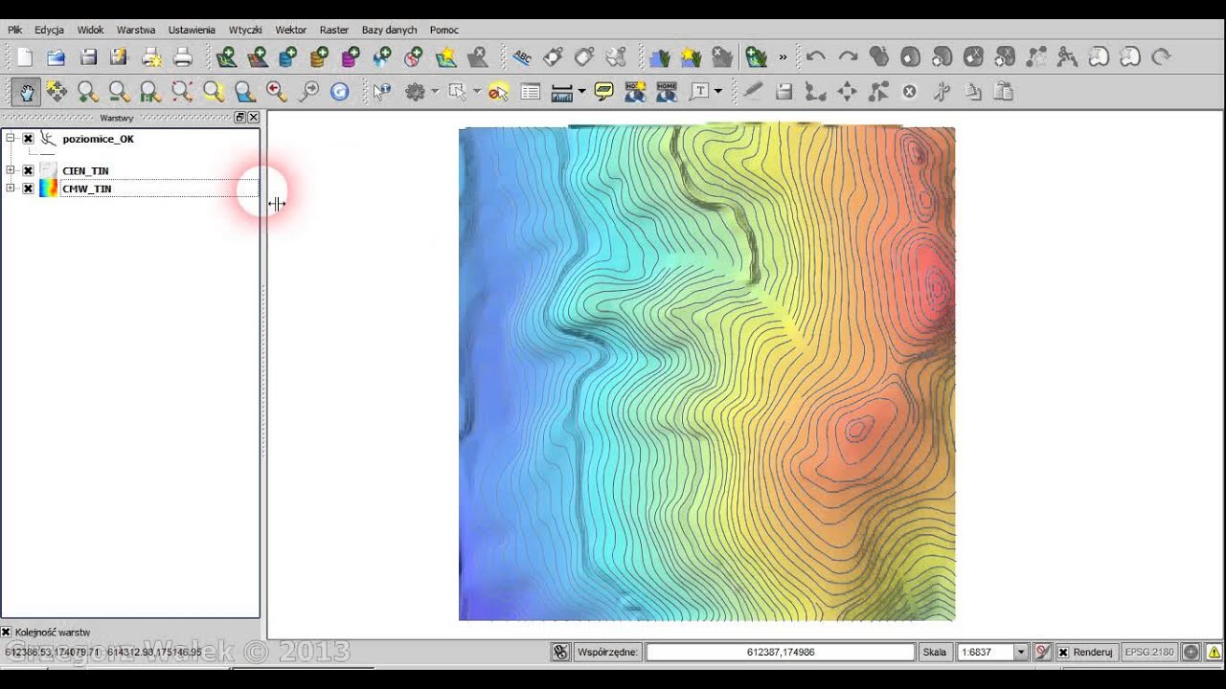Click the Move Feature cross-arrows icon
This screenshot has width=1226, height=689.
pos(847,92)
